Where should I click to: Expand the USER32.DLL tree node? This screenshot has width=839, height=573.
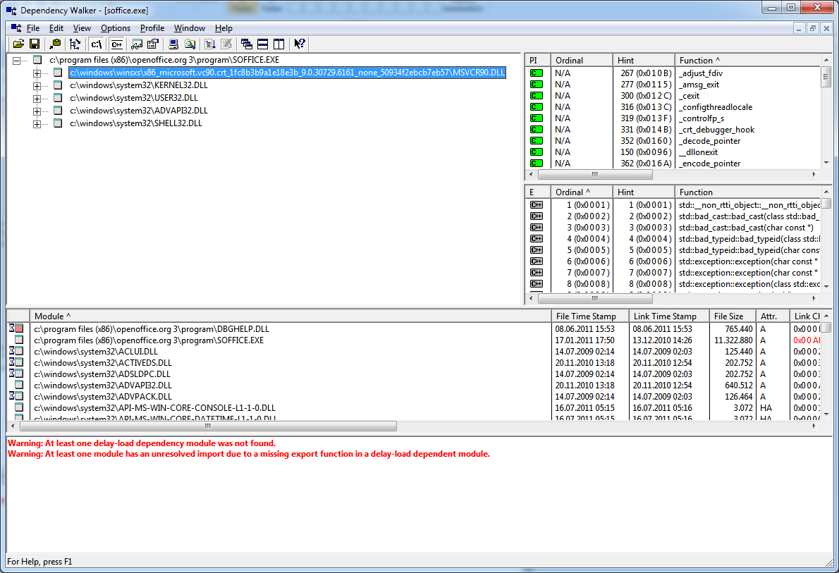(37, 99)
